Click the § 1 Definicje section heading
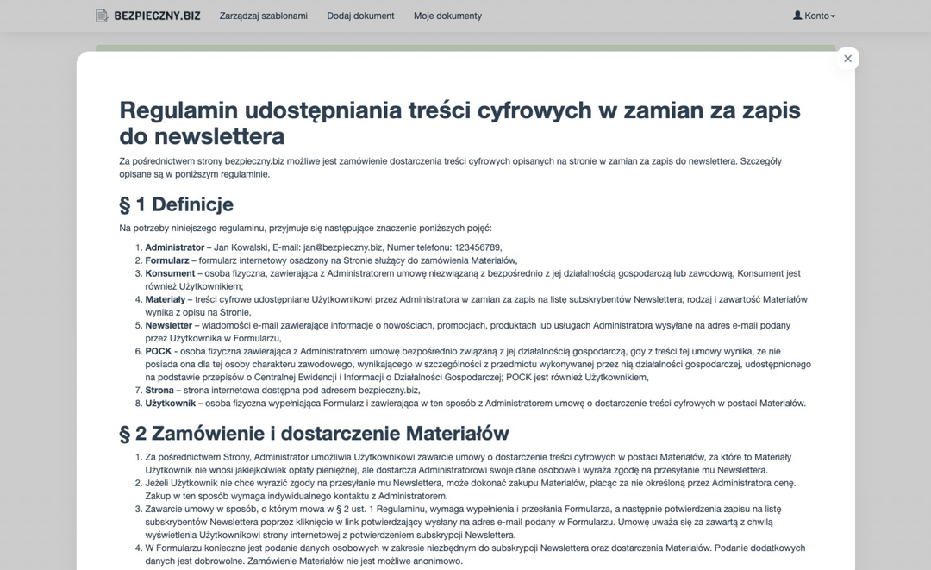The image size is (931, 570). point(176,204)
